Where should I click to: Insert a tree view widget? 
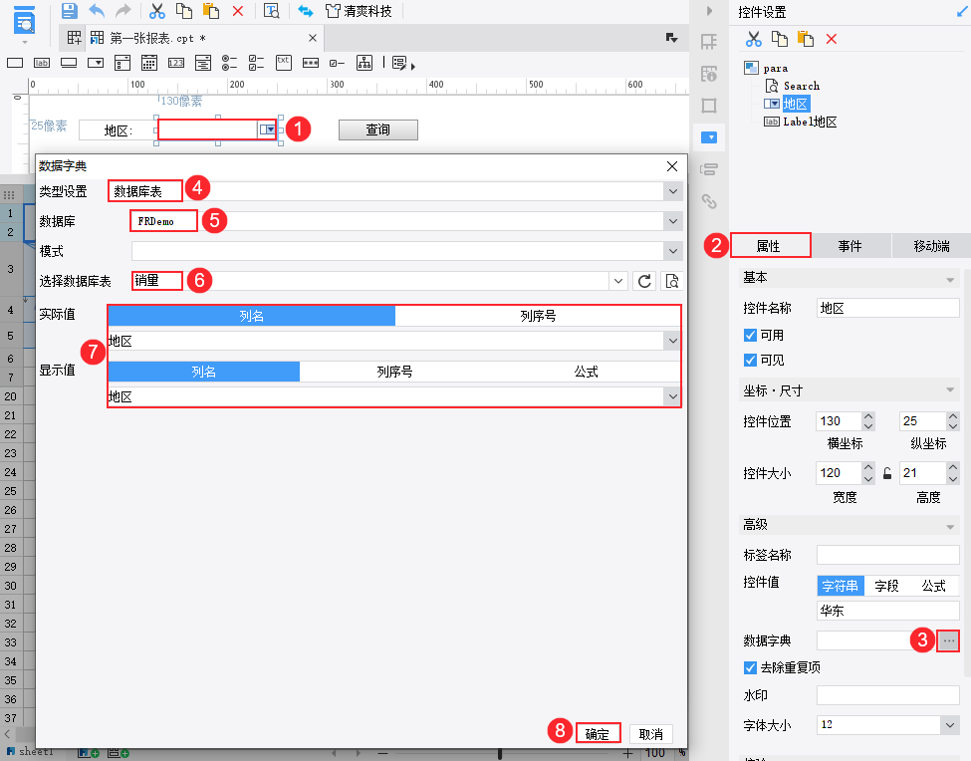364,63
